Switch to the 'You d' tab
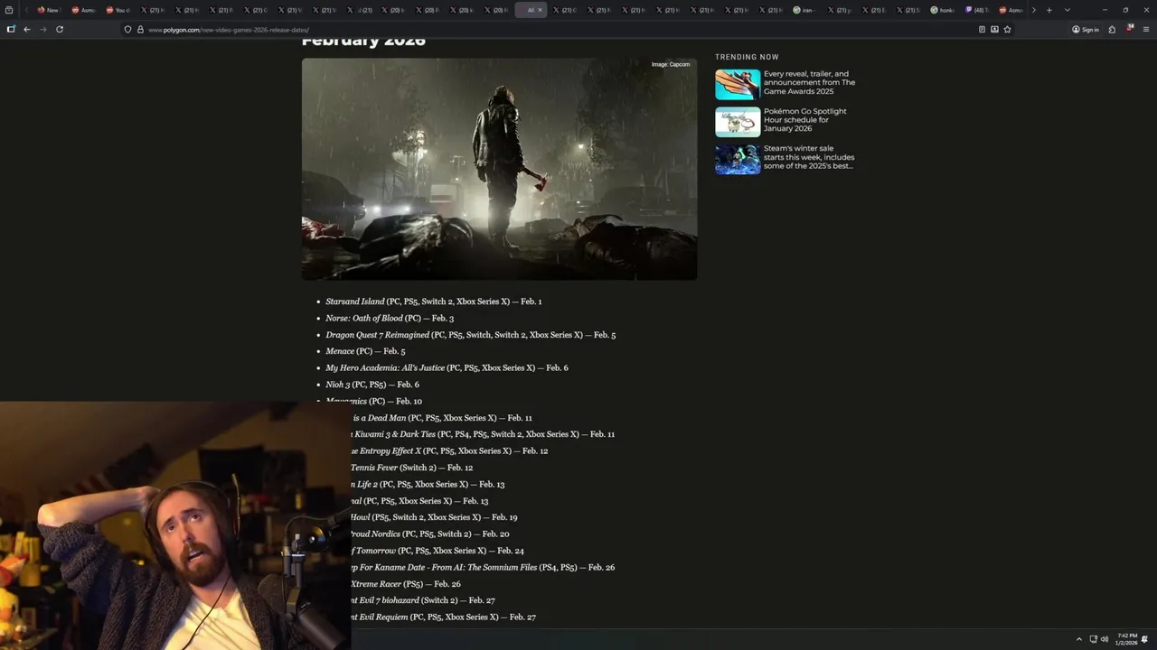1157x650 pixels. click(x=117, y=10)
